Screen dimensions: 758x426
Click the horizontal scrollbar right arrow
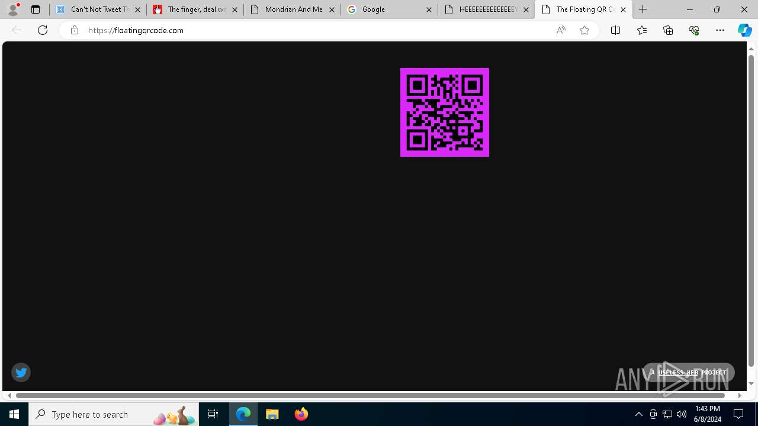click(740, 395)
